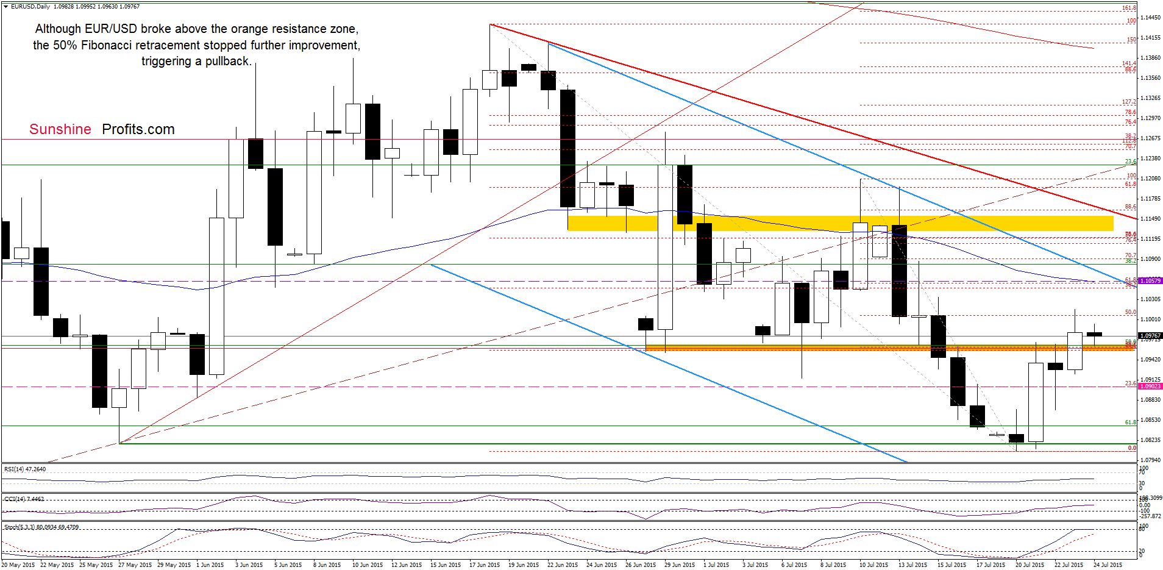Click the chart menu triangle beside EURUSD,Daily
The height and width of the screenshot is (570, 1163).
(5, 7)
